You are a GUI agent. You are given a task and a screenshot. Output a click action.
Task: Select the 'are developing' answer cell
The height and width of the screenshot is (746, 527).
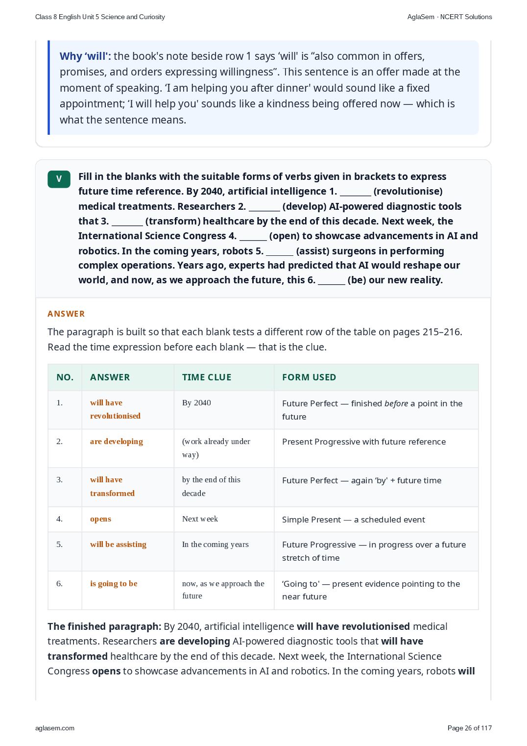click(x=128, y=448)
